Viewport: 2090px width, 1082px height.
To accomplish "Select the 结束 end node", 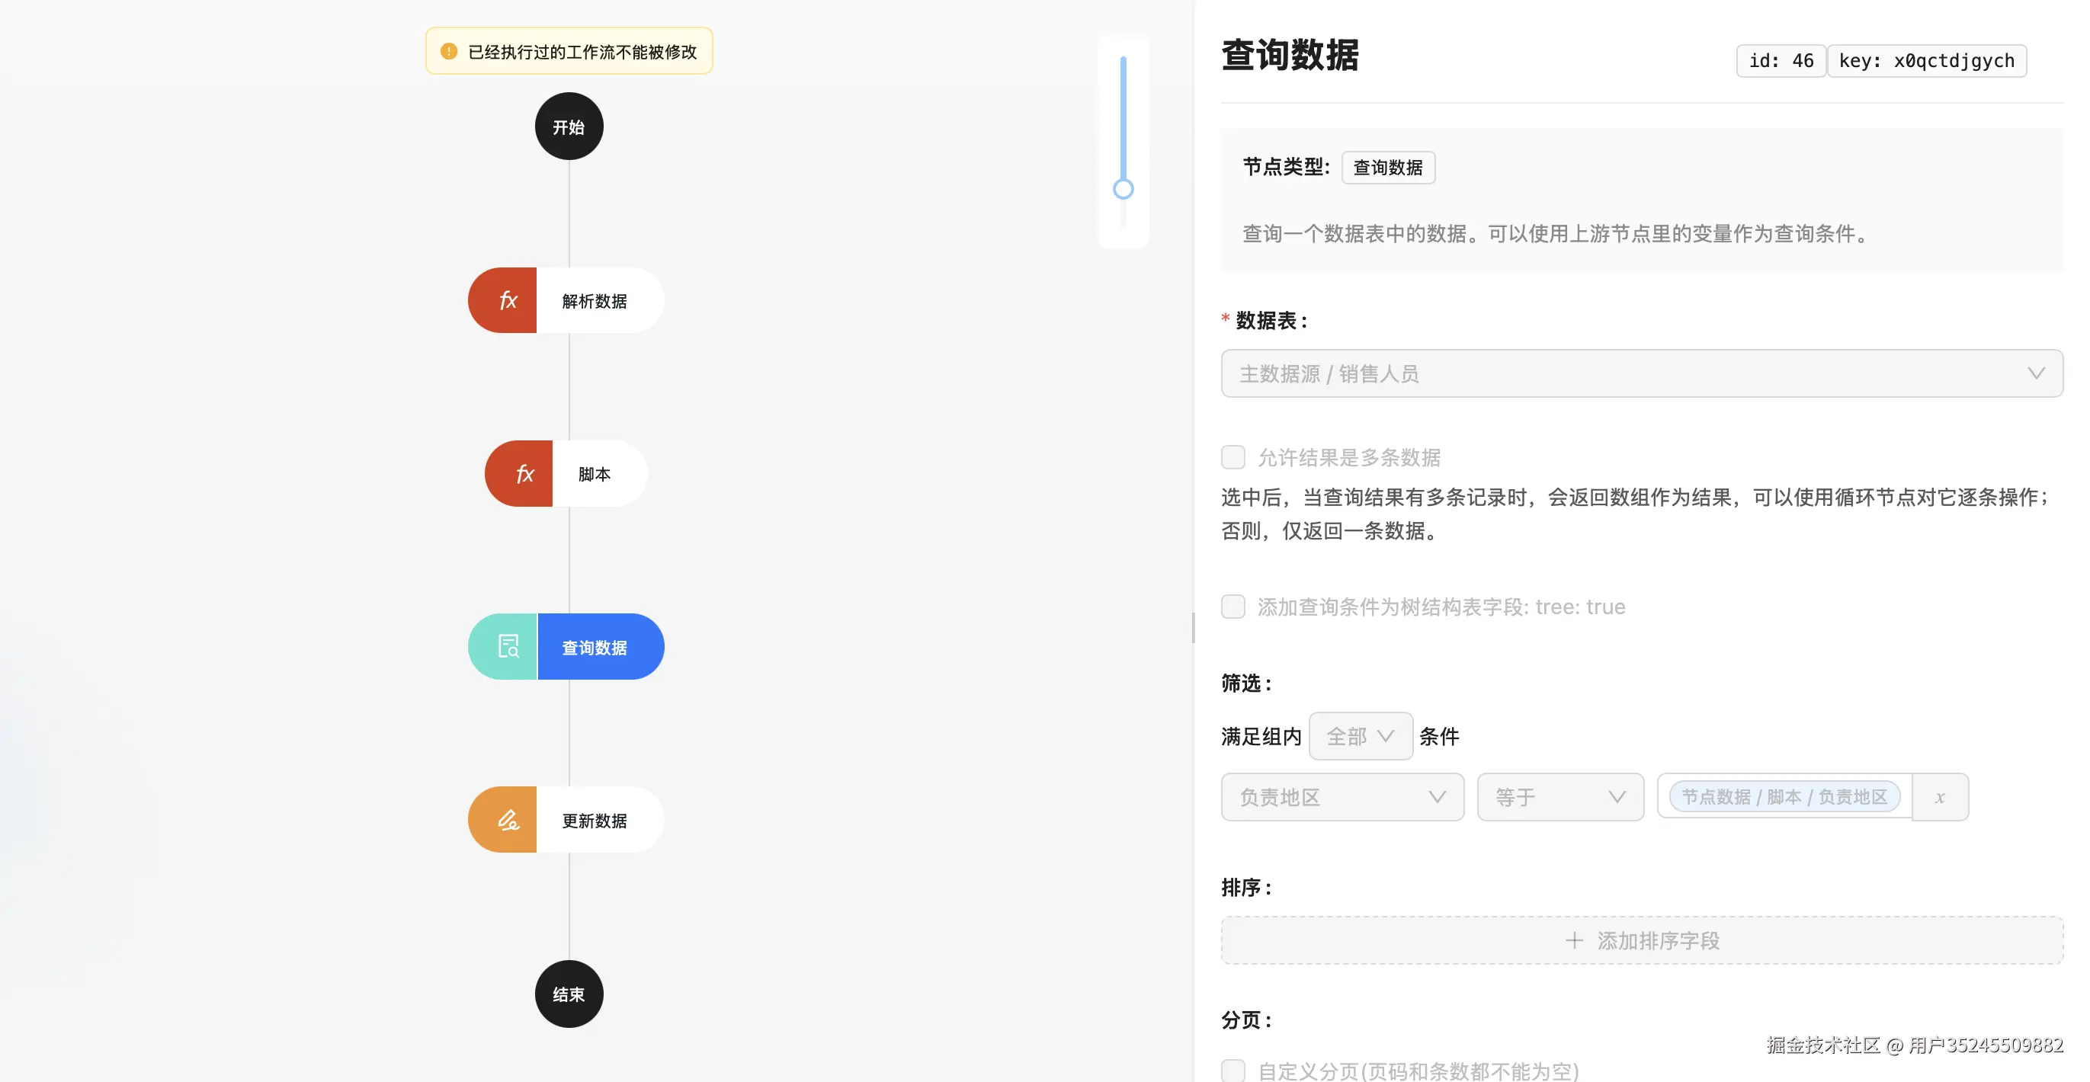I will 569,994.
